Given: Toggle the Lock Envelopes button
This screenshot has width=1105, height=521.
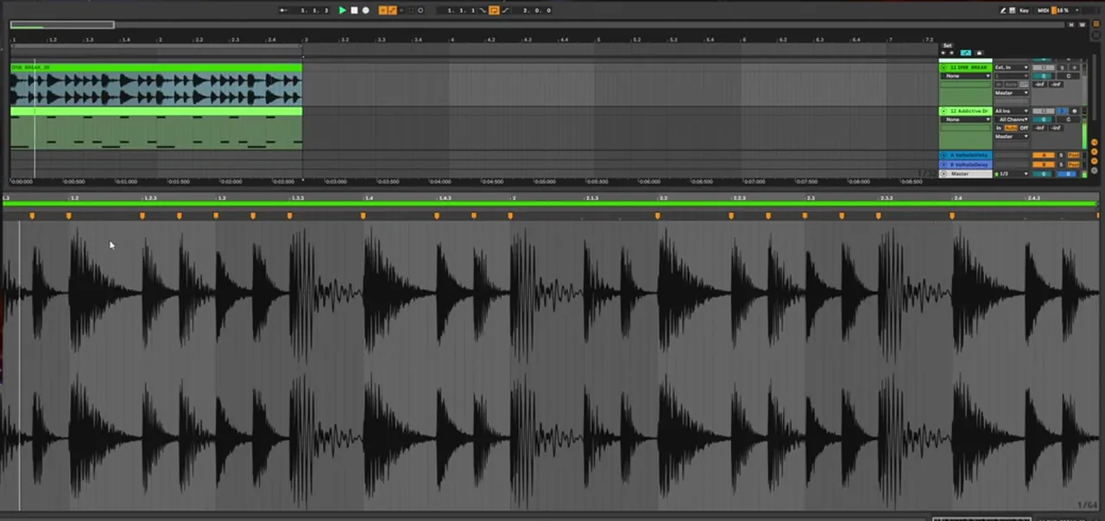Looking at the screenshot, I should 979,53.
